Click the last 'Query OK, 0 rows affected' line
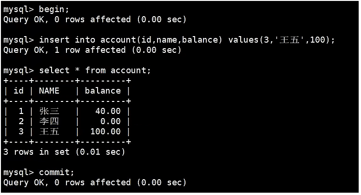The width and height of the screenshot is (361, 195). pos(95,182)
